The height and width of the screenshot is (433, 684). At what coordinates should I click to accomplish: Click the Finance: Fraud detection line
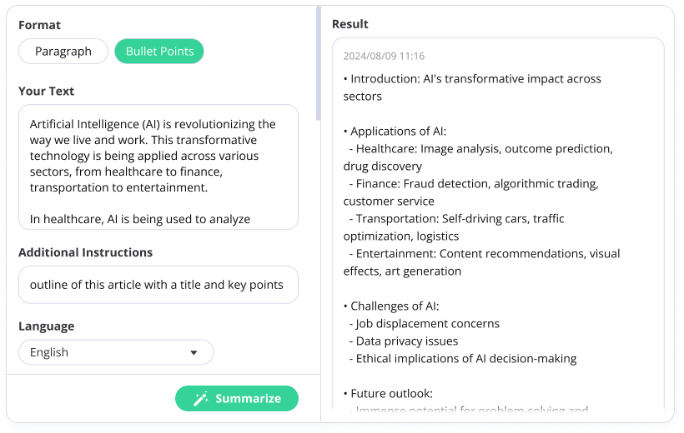pyautogui.click(x=475, y=184)
